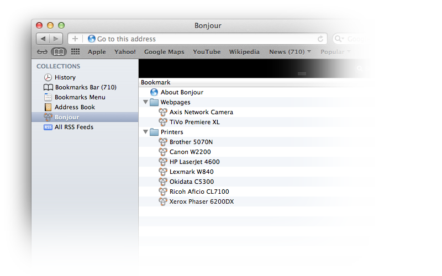Zoom window with the green button
The width and height of the screenshot is (442, 276).
61,25
